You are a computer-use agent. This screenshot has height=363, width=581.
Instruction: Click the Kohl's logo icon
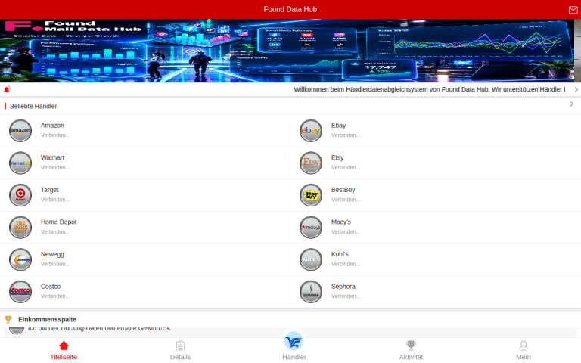[311, 259]
